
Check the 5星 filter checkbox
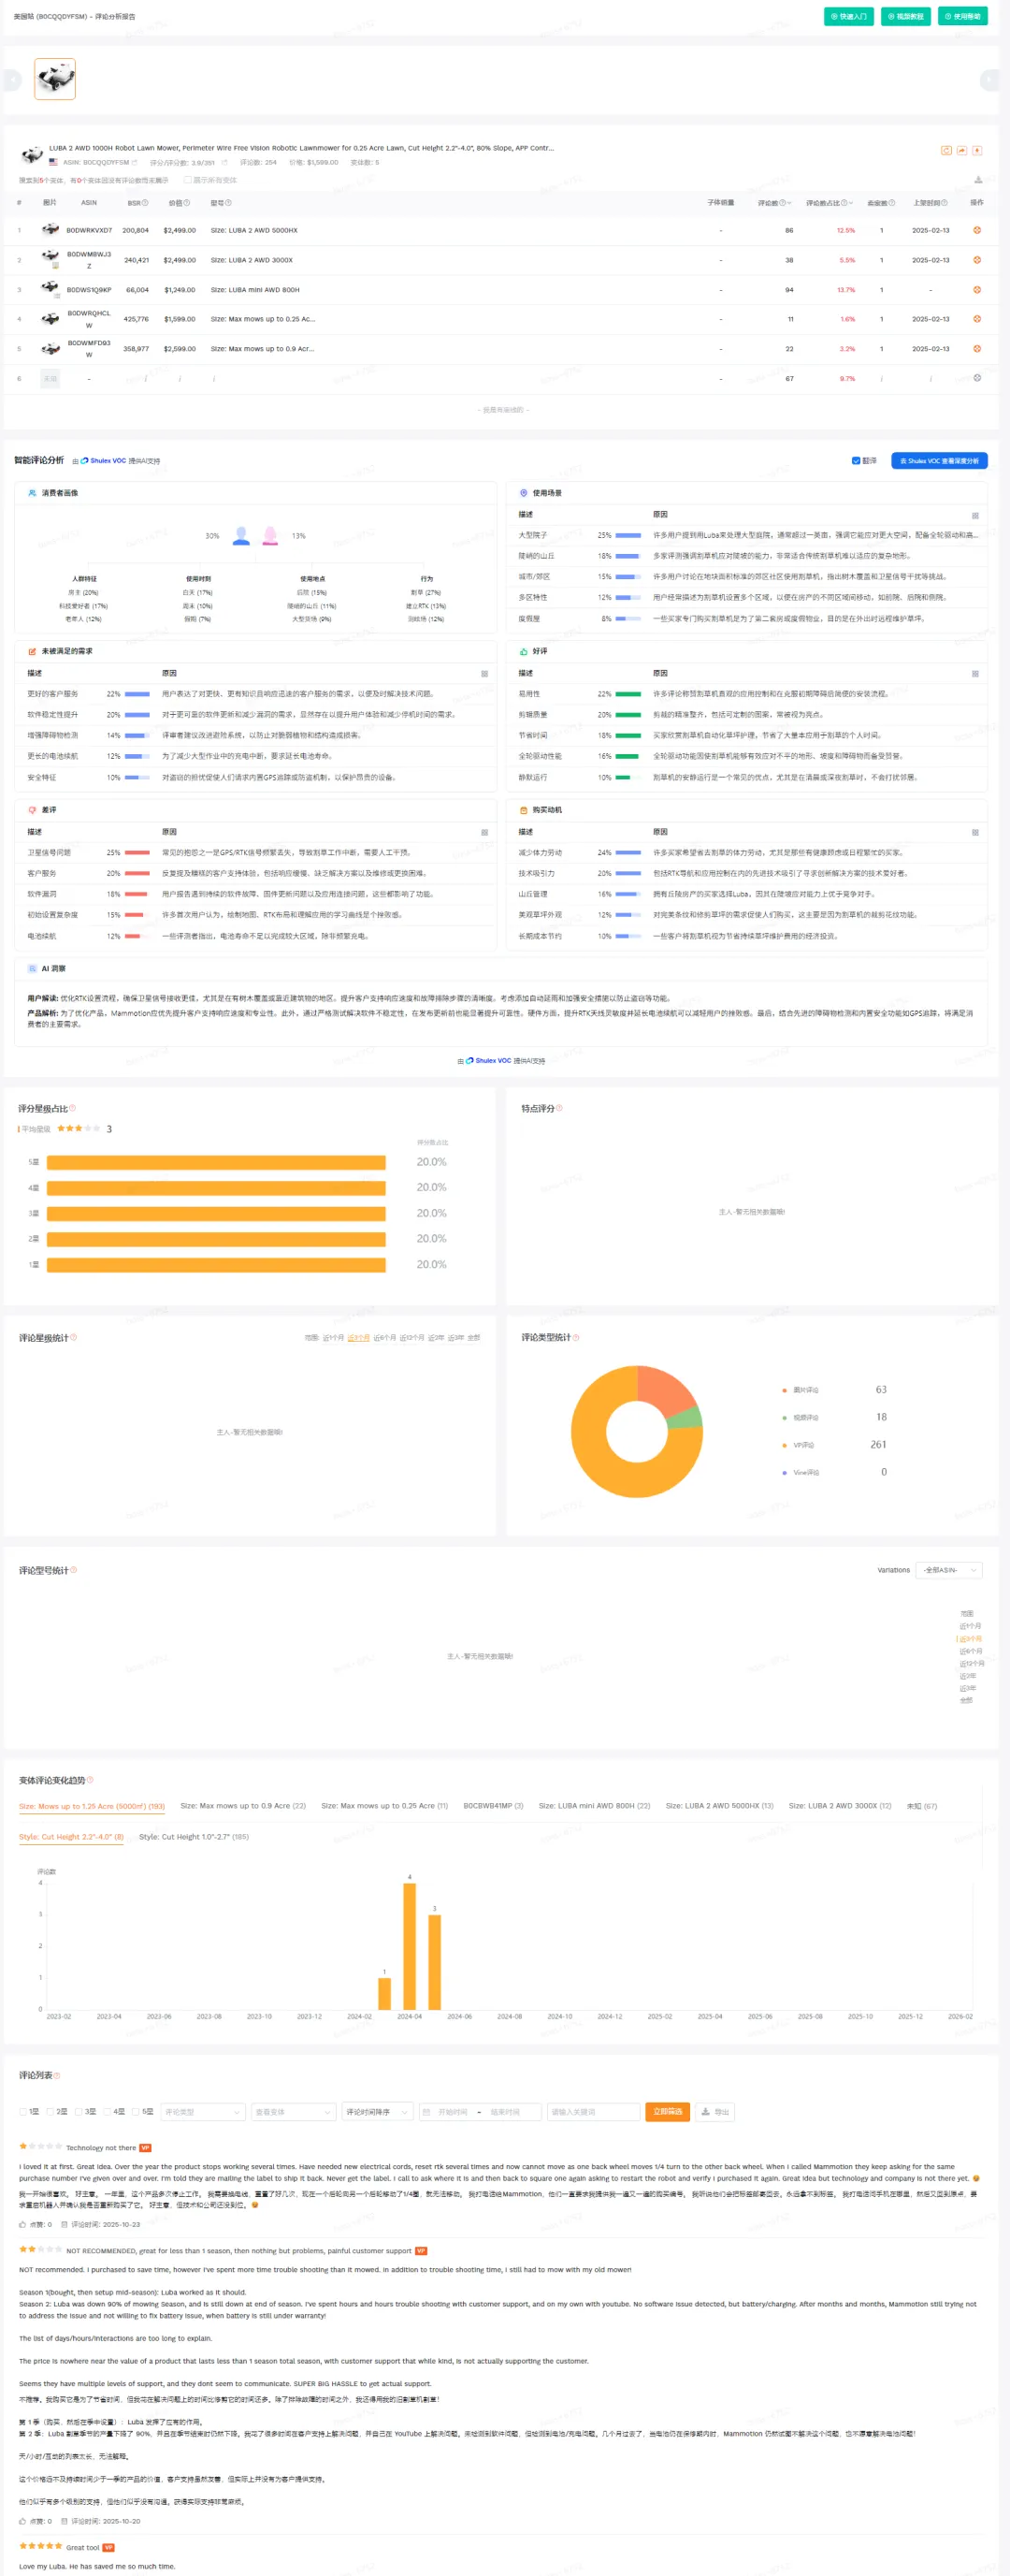pyautogui.click(x=137, y=2112)
